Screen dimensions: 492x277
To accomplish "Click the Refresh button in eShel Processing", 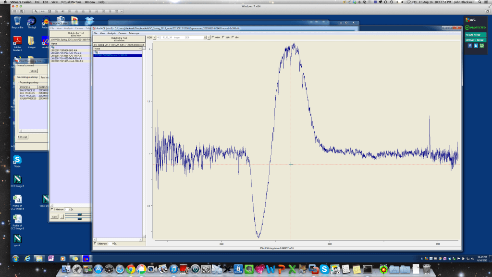I will coord(33,71).
